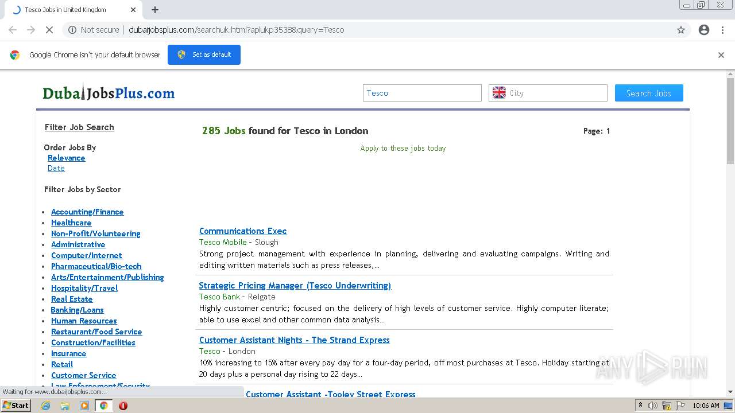The height and width of the screenshot is (413, 735).
Task: Filter by Healthcare sector
Action: pyautogui.click(x=71, y=223)
